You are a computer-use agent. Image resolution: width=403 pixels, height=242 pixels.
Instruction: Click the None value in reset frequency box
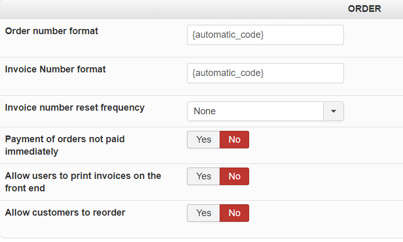tap(205, 111)
